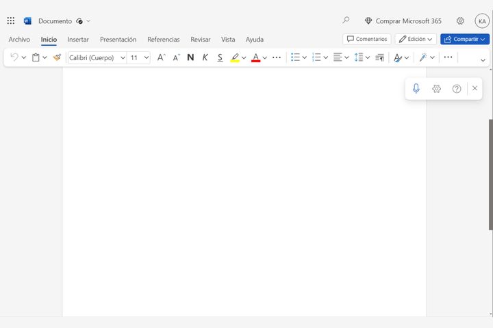Apply yellow text highlight color
Screen dimensions: 493x328
coord(235,57)
